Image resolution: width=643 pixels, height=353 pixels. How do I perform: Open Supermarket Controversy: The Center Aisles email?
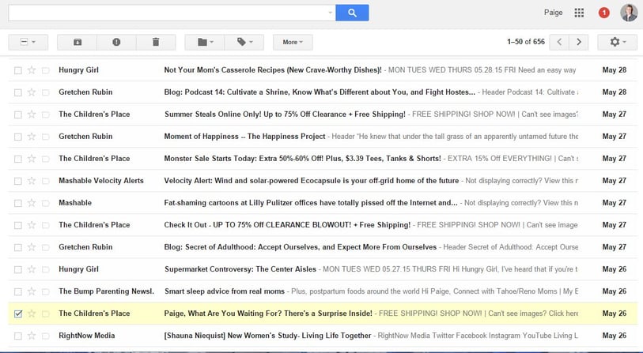click(240, 269)
